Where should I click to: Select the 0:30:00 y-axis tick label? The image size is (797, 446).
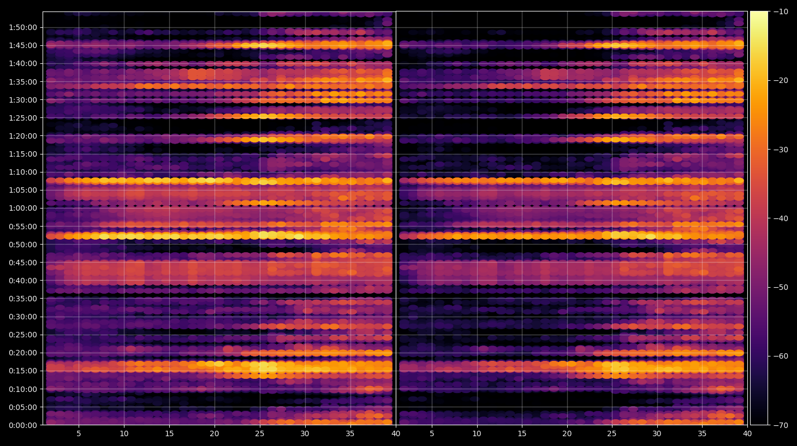(x=23, y=317)
